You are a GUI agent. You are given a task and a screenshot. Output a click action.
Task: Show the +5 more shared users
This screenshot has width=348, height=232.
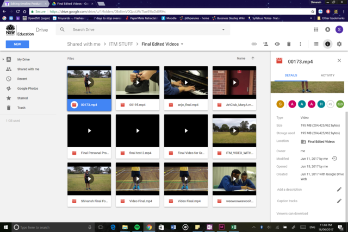pos(330,104)
